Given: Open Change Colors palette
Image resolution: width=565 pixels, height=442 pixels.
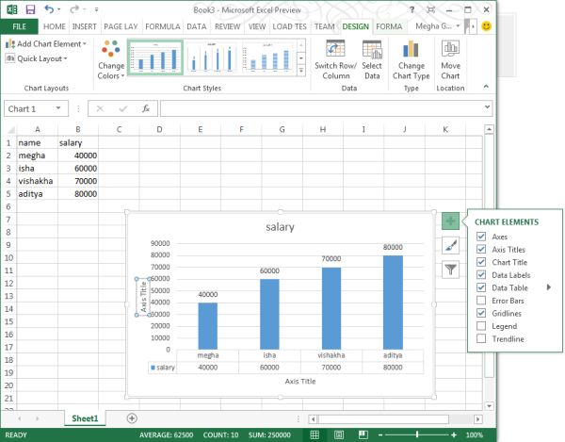Looking at the screenshot, I should [x=111, y=60].
